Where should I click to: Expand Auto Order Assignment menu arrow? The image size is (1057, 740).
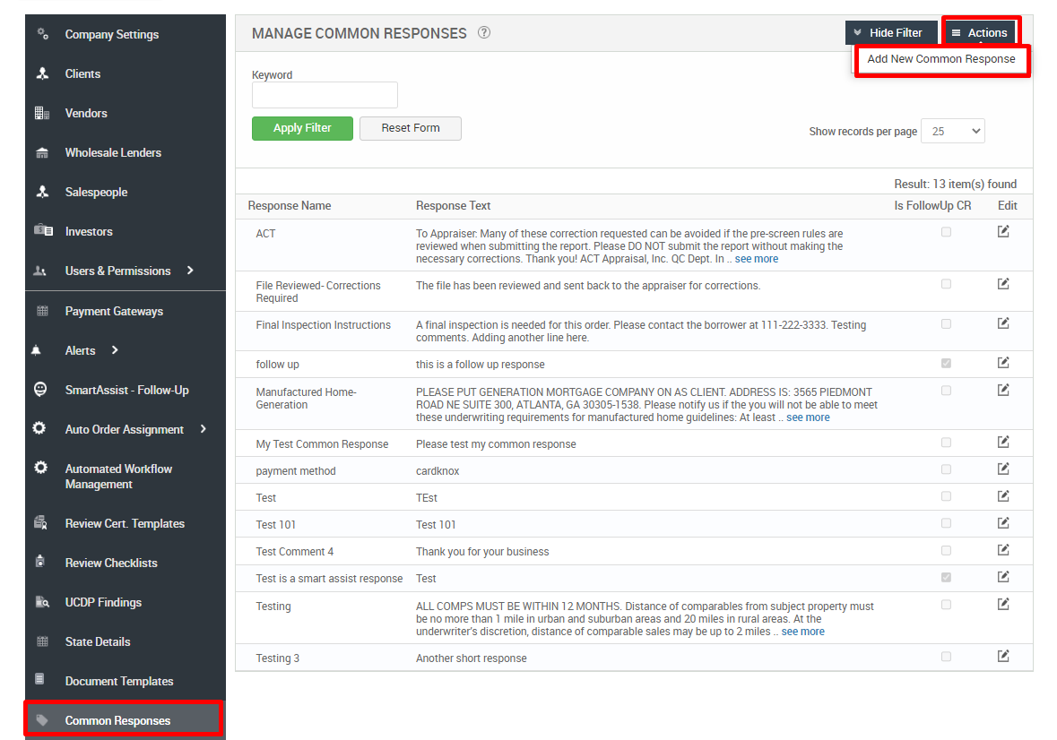(204, 429)
